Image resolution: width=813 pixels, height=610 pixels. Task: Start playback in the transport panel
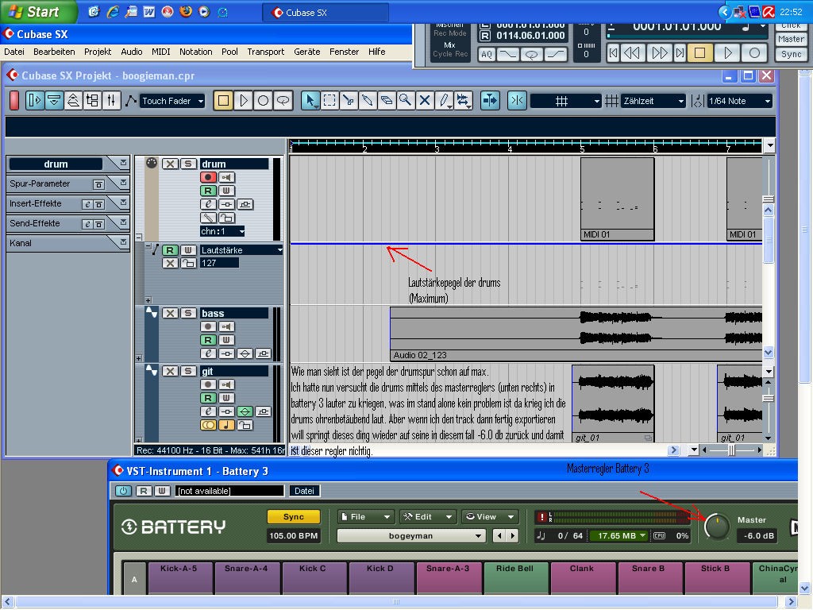pyautogui.click(x=727, y=53)
